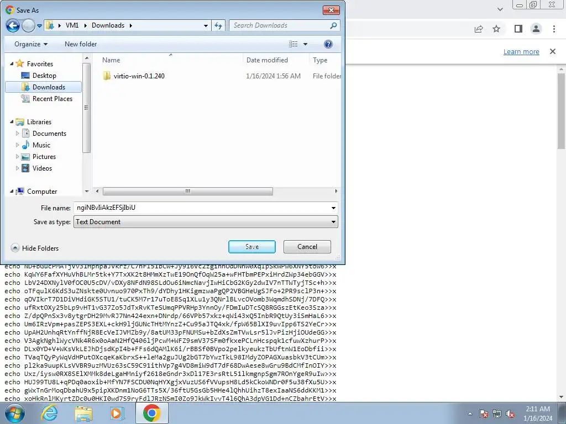Open Chrome three-dot menu

tap(554, 29)
